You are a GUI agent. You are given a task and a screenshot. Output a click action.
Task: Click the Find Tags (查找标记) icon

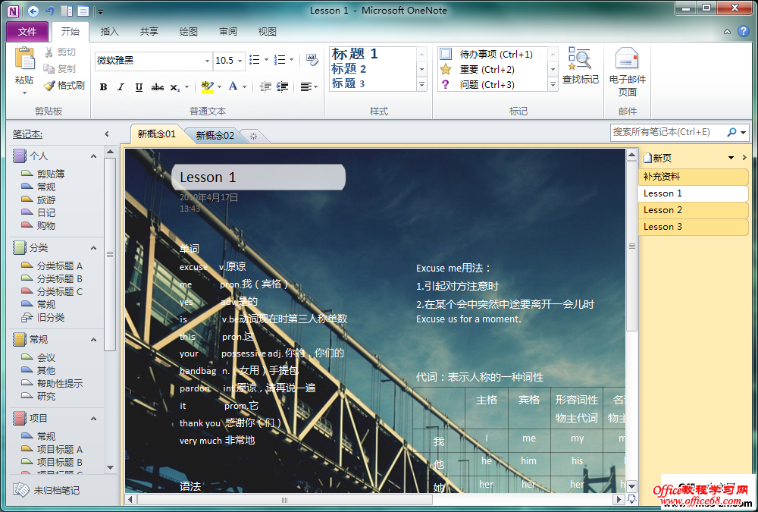coord(580,60)
